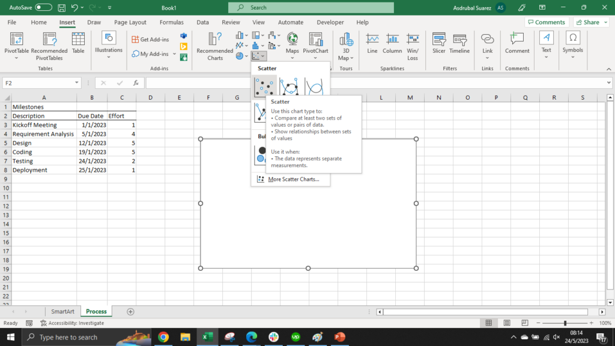615x346 pixels.
Task: Click More Scatter Charts option
Action: point(291,179)
